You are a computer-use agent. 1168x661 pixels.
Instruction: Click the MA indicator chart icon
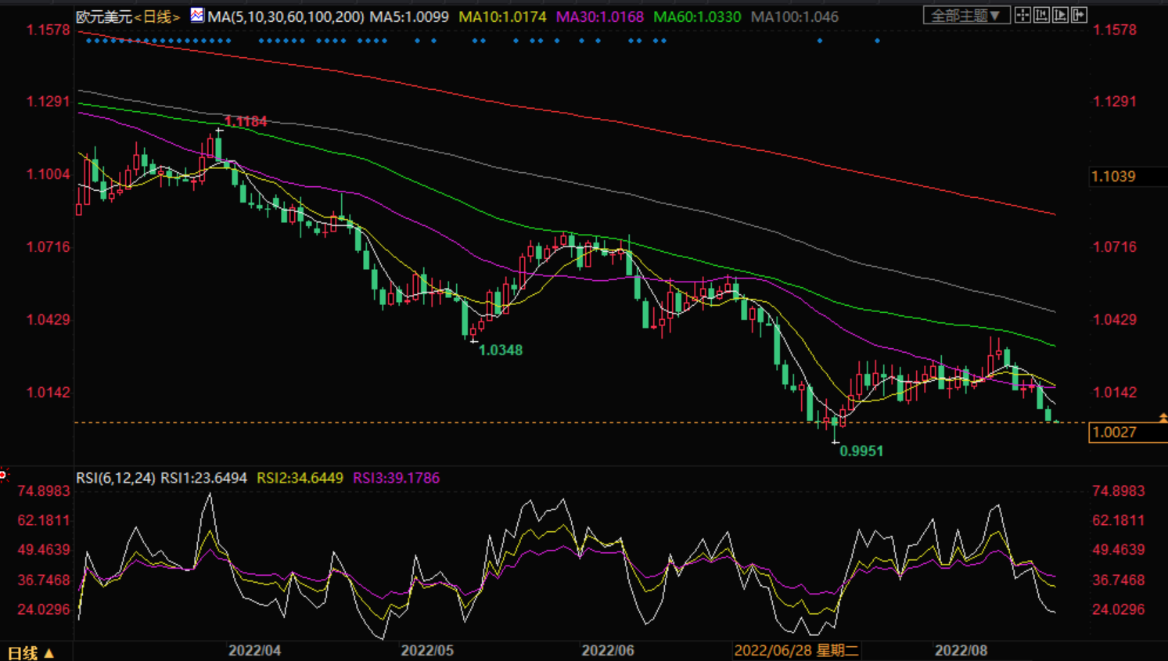[x=197, y=16]
